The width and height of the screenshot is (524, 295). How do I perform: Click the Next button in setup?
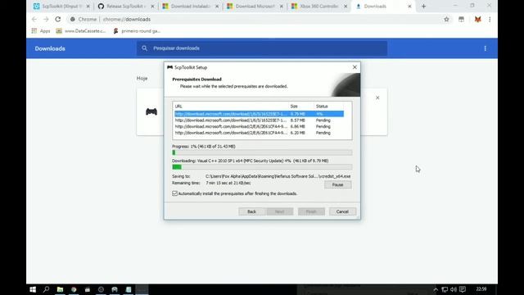280,211
